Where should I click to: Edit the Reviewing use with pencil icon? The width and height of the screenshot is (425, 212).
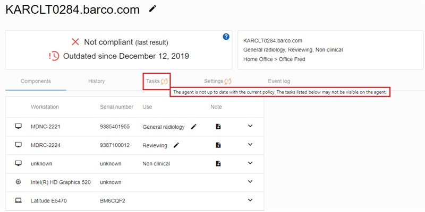pyautogui.click(x=176, y=145)
